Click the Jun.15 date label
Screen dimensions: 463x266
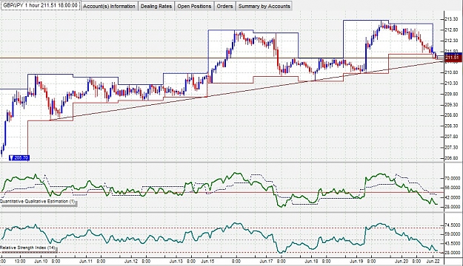[207, 262]
